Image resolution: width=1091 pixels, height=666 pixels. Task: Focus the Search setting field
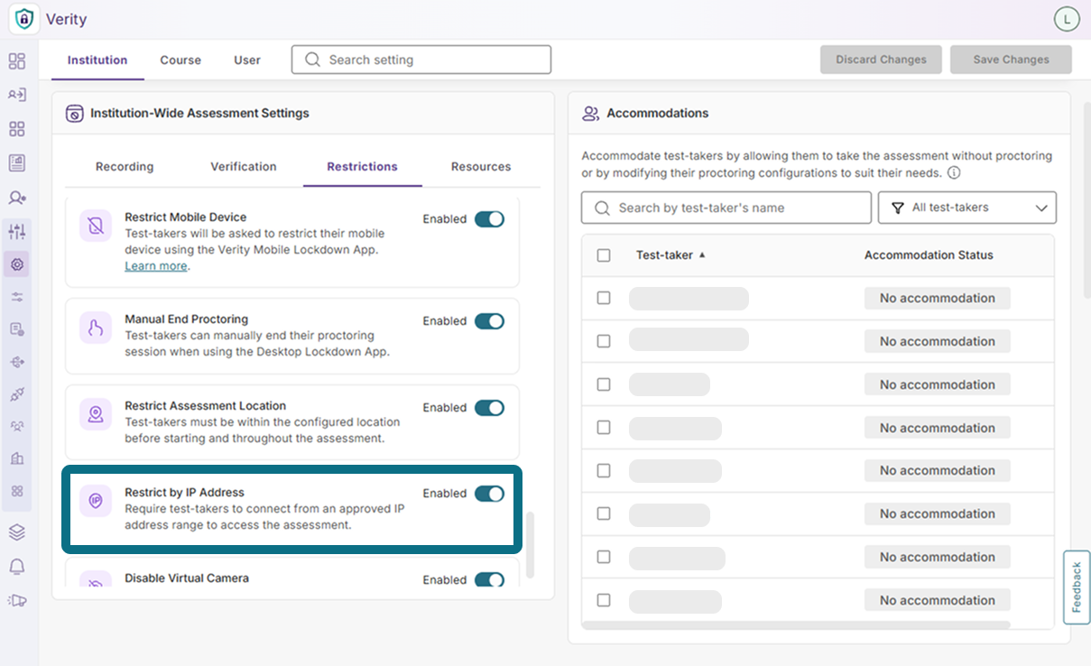pyautogui.click(x=421, y=60)
